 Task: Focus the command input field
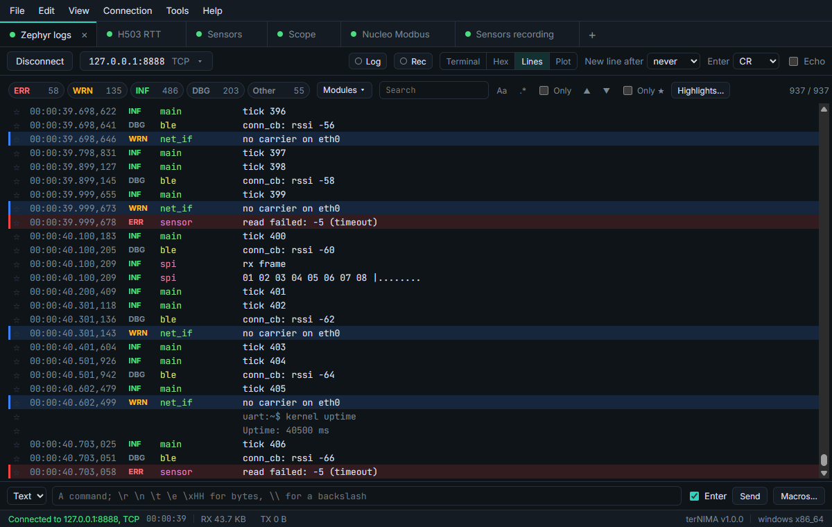(x=367, y=496)
